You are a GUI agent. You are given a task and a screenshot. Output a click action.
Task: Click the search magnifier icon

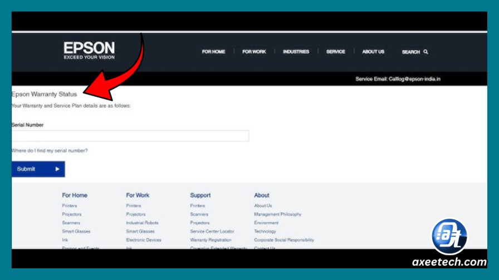coord(426,52)
